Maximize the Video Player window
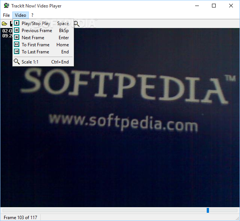 tap(214, 6)
